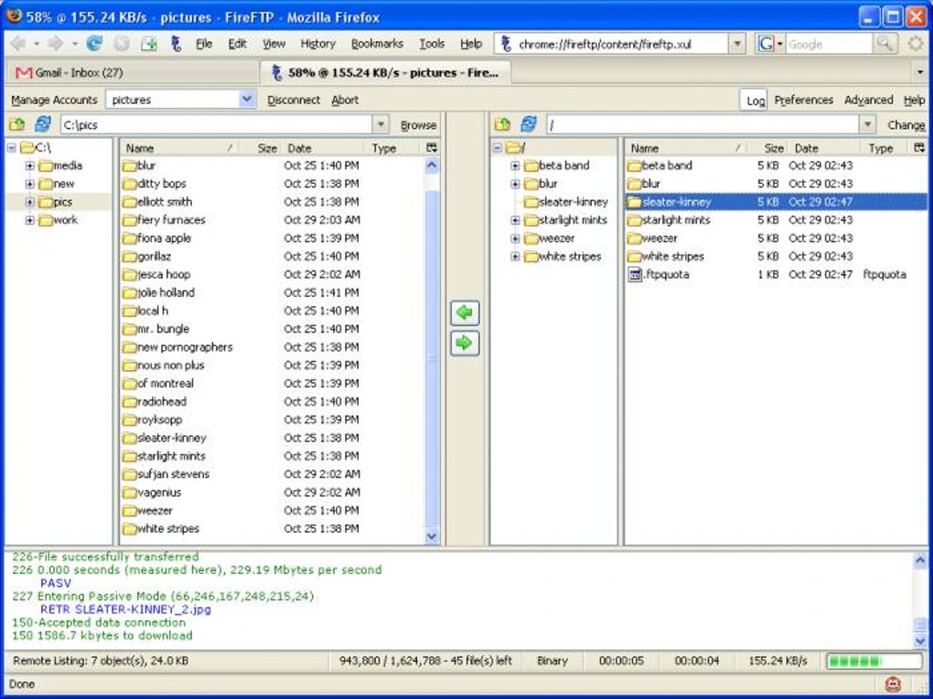The width and height of the screenshot is (933, 699).
Task: Click the browser reload toolbar icon
Action: [x=94, y=43]
